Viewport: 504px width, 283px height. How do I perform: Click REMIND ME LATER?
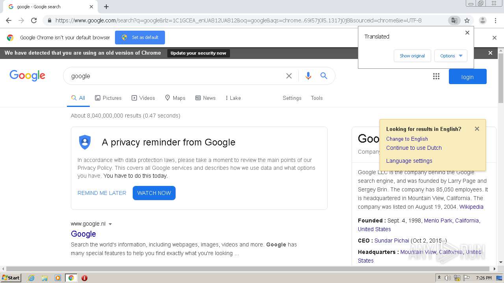click(102, 193)
